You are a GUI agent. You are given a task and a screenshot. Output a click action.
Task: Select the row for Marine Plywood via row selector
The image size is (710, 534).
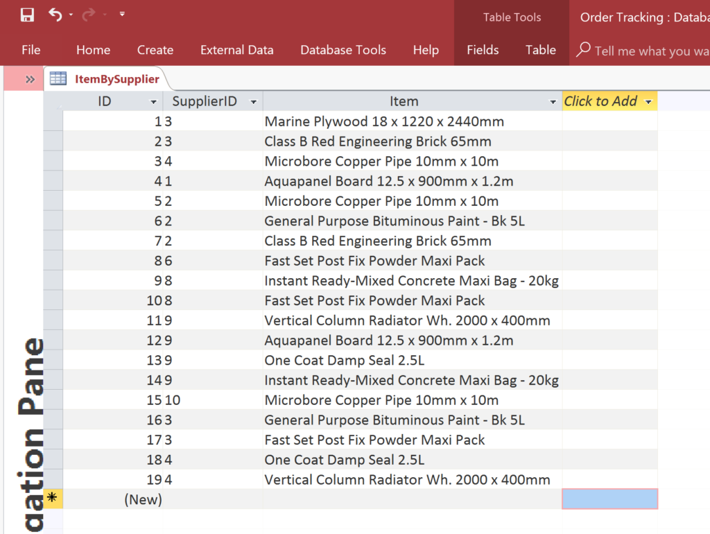[53, 121]
